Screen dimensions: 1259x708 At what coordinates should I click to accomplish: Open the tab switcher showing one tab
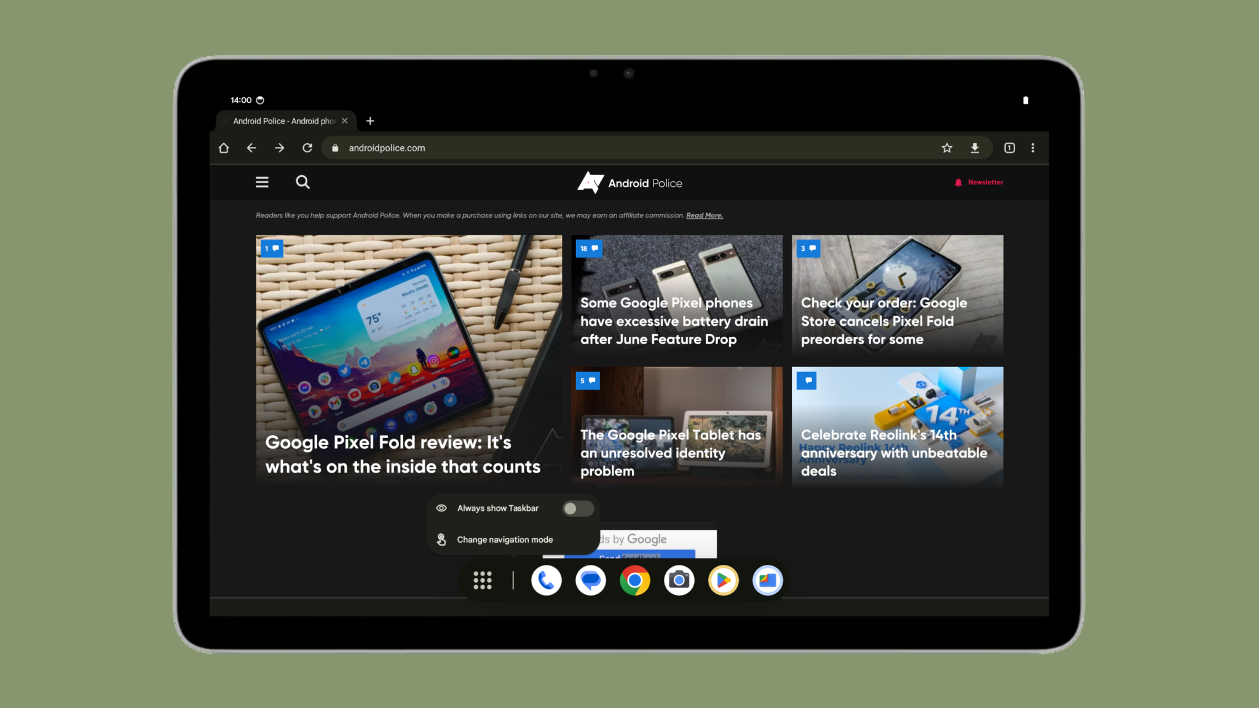[1009, 147]
